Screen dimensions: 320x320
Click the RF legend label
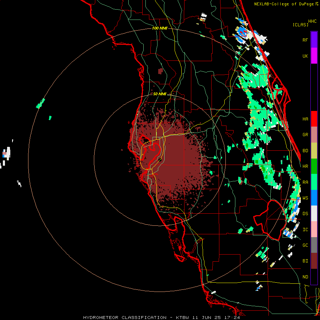305,40
